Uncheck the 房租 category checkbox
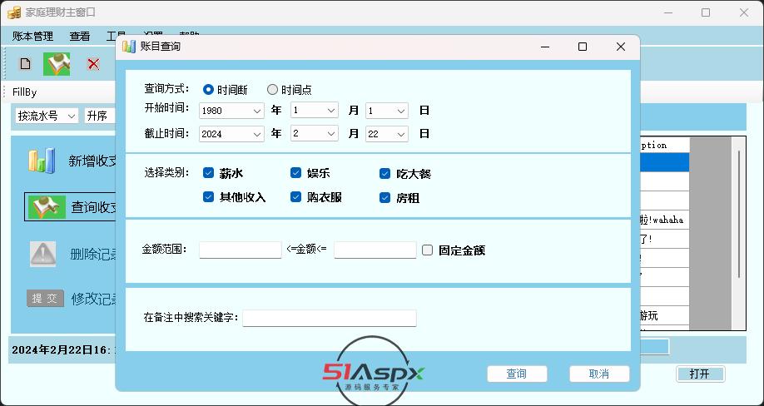The height and width of the screenshot is (406, 764). [385, 198]
